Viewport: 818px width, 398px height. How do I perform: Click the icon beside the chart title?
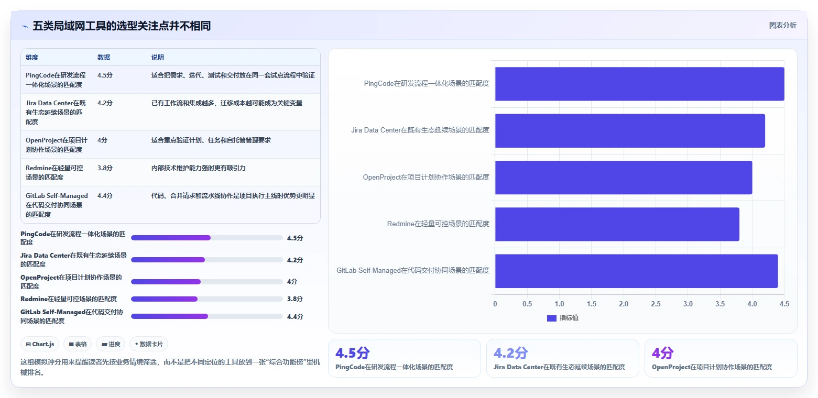click(25, 26)
